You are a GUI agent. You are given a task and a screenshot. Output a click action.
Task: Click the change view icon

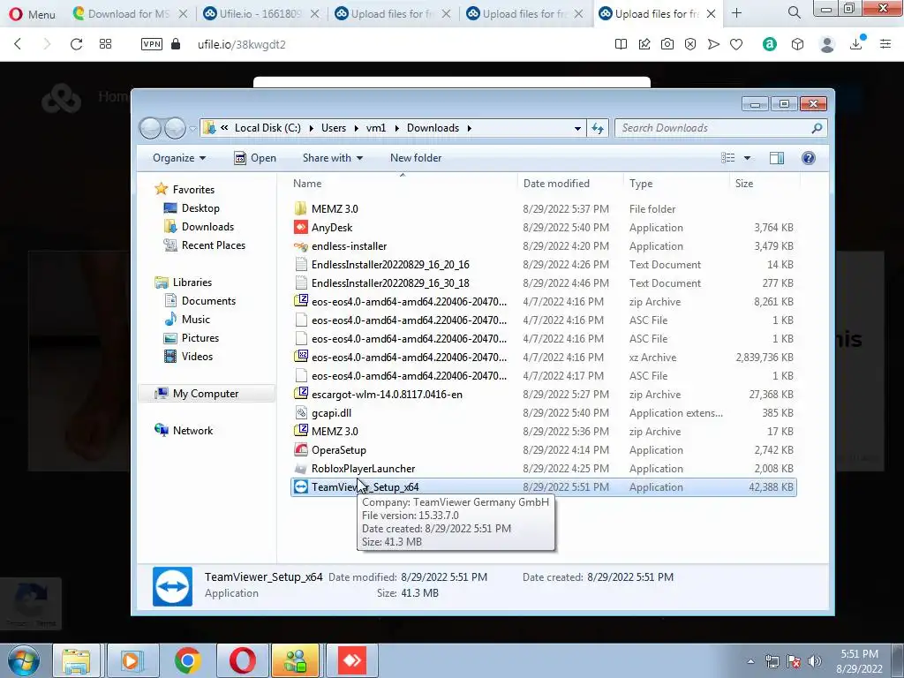728,158
